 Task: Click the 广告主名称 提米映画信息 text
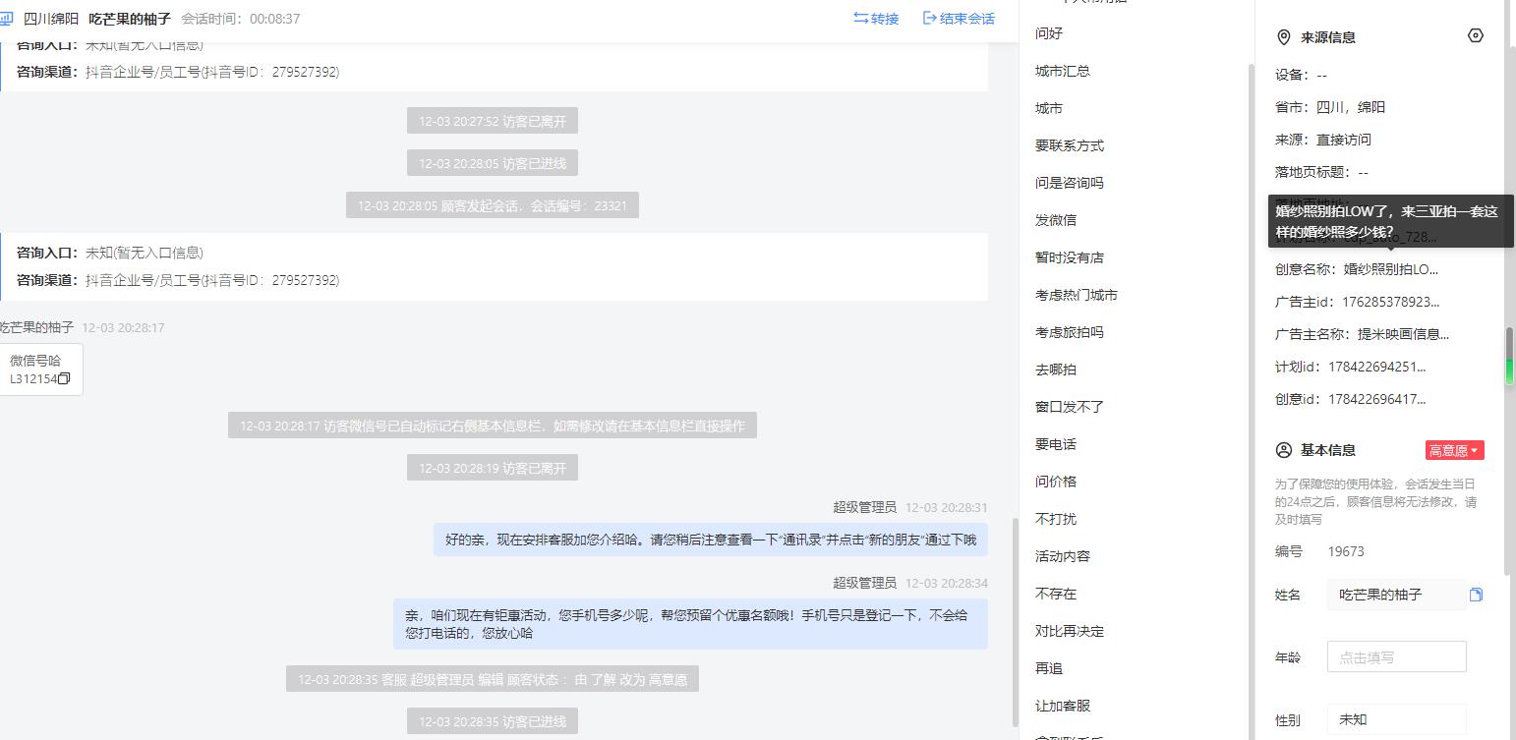[1403, 334]
